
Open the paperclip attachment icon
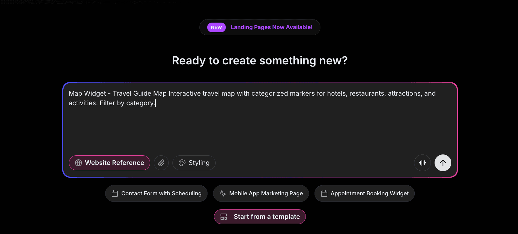click(x=161, y=162)
